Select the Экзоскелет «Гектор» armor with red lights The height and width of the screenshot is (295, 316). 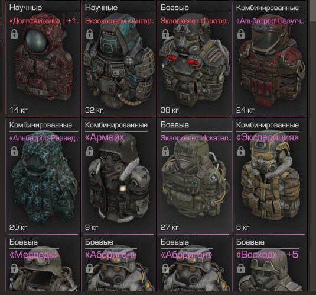(194, 60)
